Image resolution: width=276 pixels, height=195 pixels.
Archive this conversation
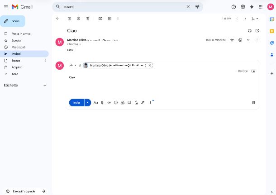point(69,19)
